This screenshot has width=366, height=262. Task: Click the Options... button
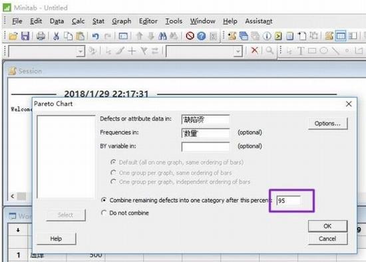click(327, 124)
